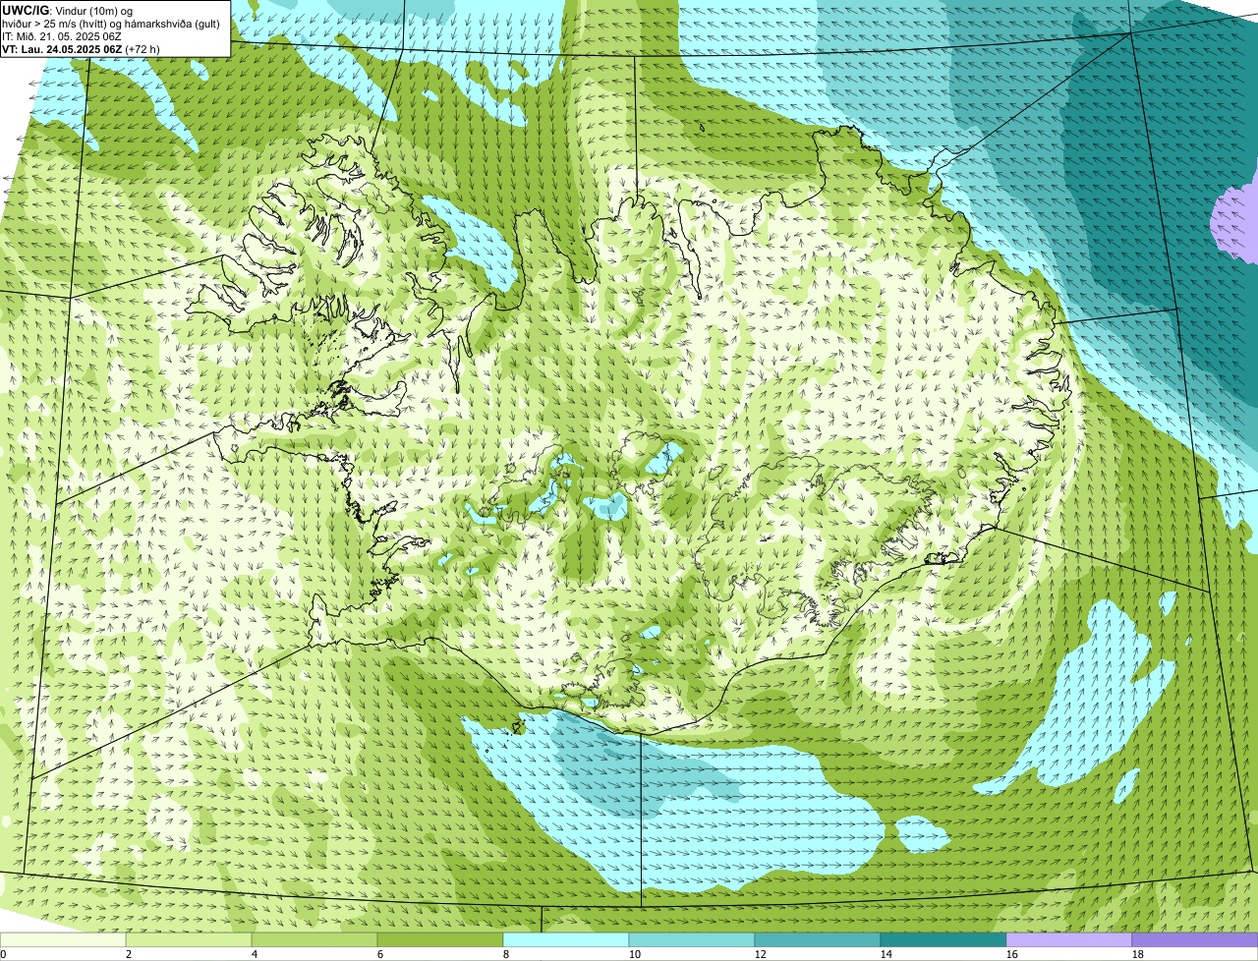Screen dimensions: 1258x961
Task: Click the legend scale label '18'
Action: pyautogui.click(x=1138, y=954)
